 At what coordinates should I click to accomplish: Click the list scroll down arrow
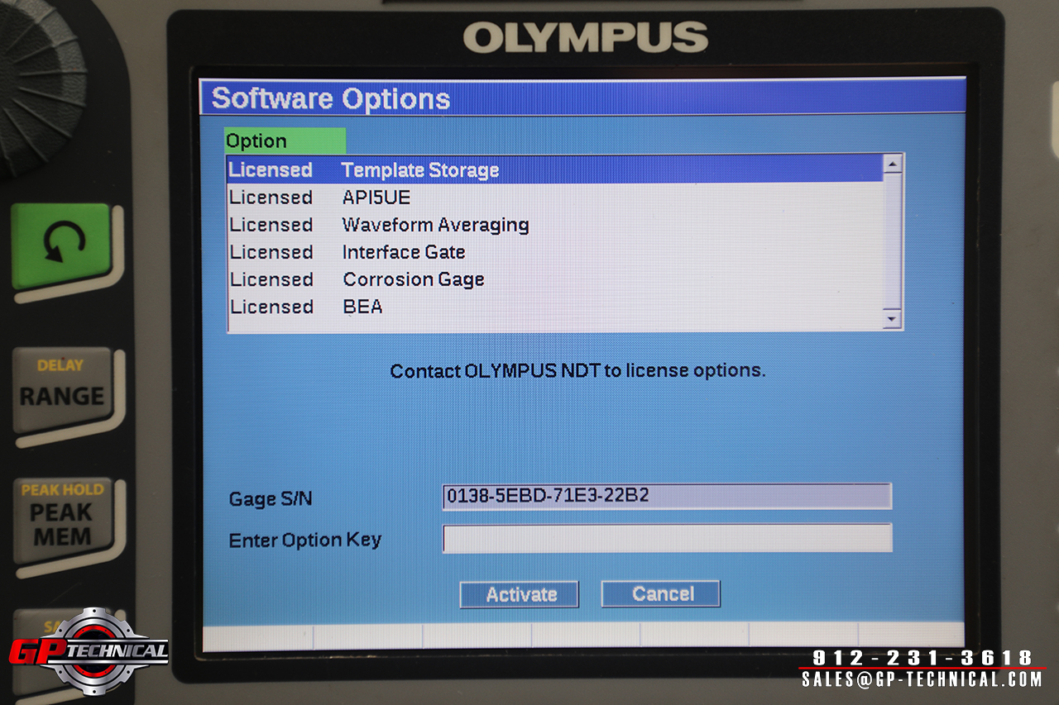(892, 318)
